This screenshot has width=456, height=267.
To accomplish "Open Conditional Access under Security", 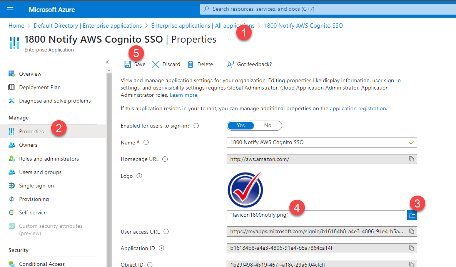I will click(x=42, y=264).
